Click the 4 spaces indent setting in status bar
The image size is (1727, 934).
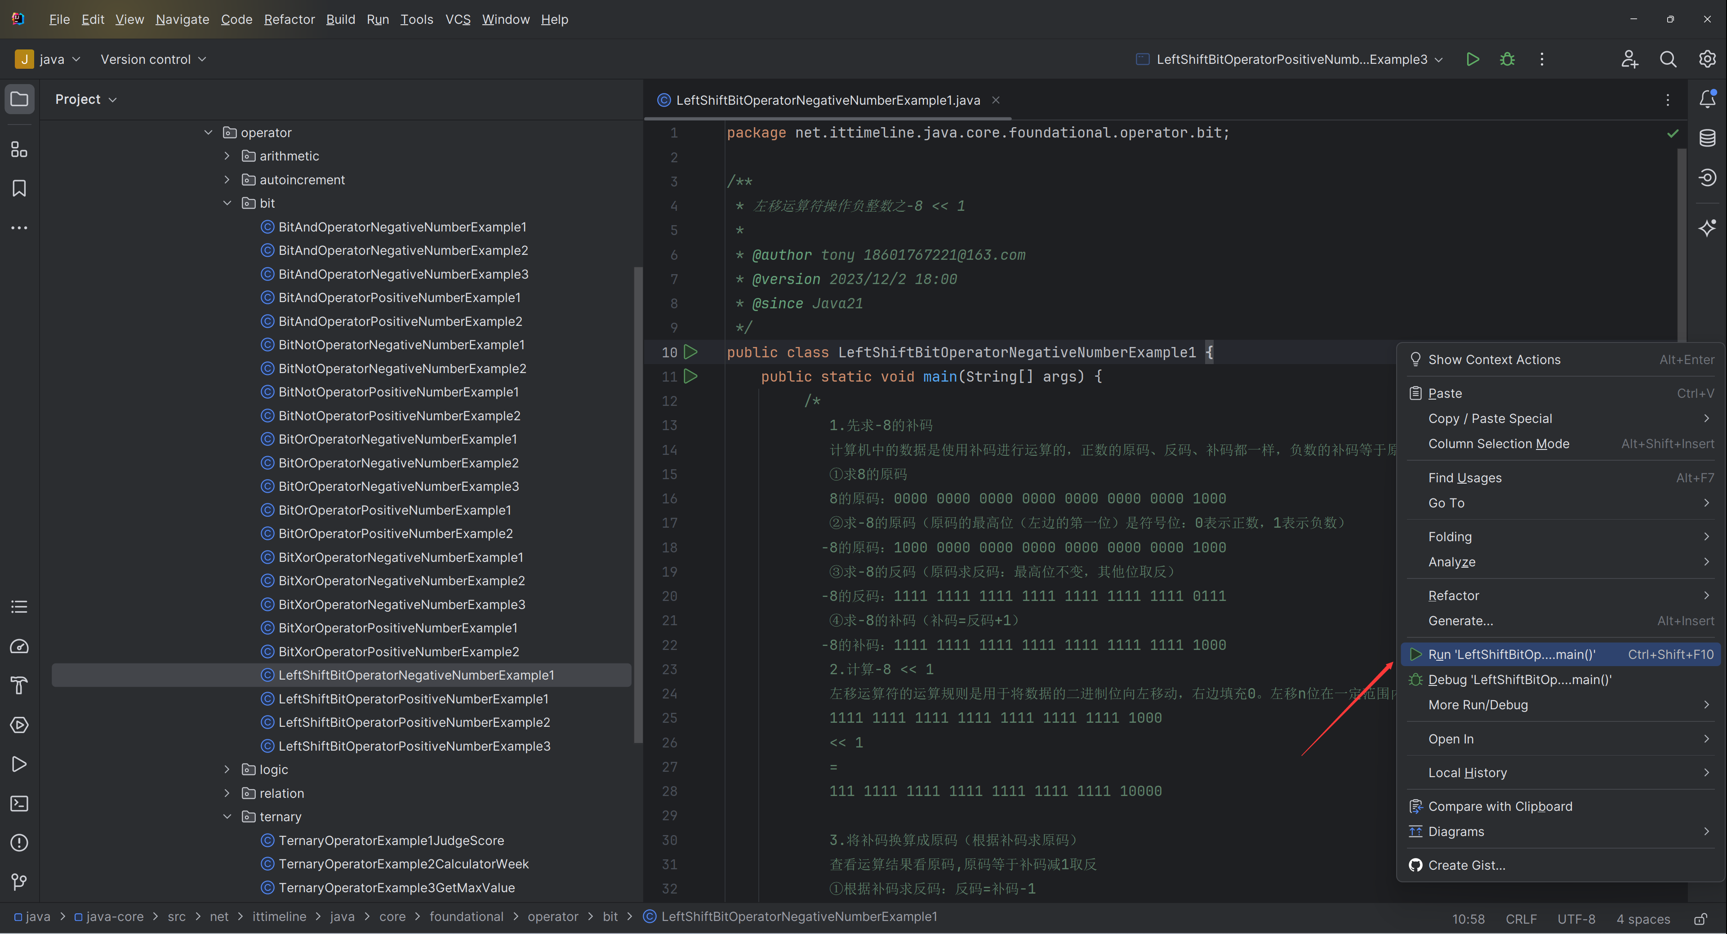click(x=1642, y=919)
